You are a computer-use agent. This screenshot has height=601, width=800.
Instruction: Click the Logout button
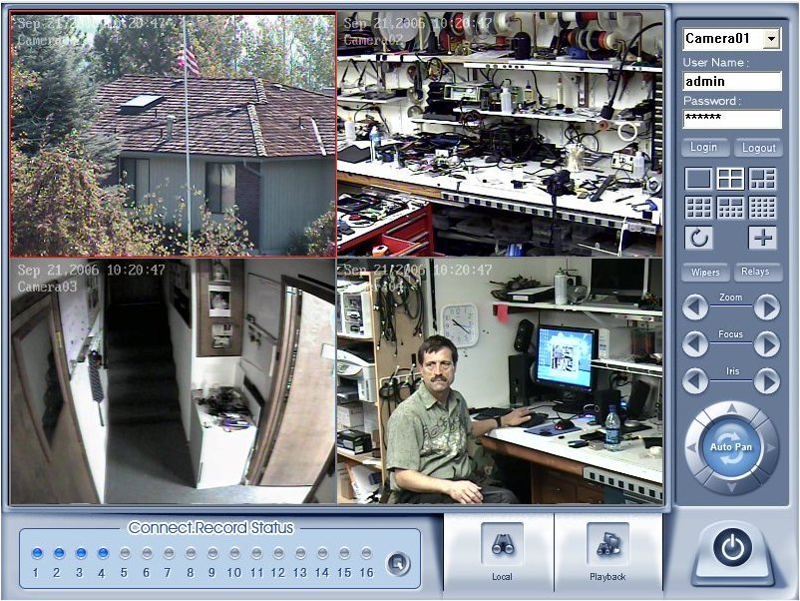point(758,147)
